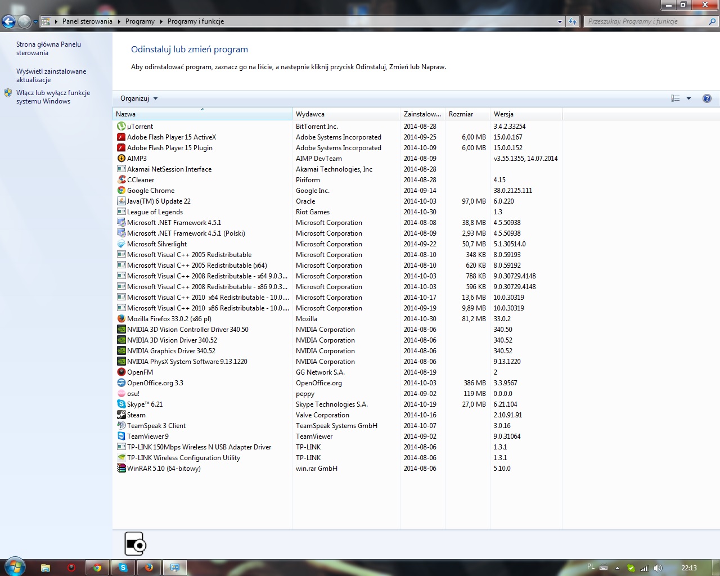Click the taskbar clock showing 22:13
The image size is (720, 576).
[689, 568]
